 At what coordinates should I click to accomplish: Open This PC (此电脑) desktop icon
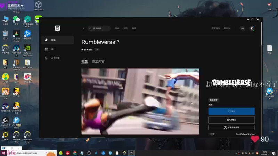(x=6, y=20)
